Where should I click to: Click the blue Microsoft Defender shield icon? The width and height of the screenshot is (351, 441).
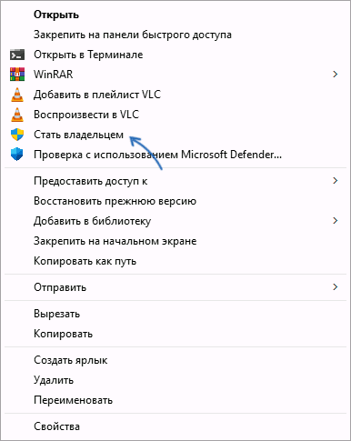(x=17, y=155)
